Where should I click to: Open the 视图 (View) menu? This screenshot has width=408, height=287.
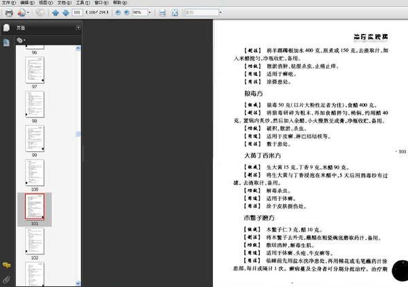click(42, 3)
